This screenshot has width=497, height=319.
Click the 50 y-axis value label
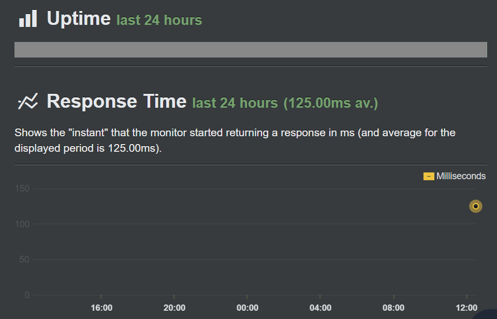click(x=24, y=259)
